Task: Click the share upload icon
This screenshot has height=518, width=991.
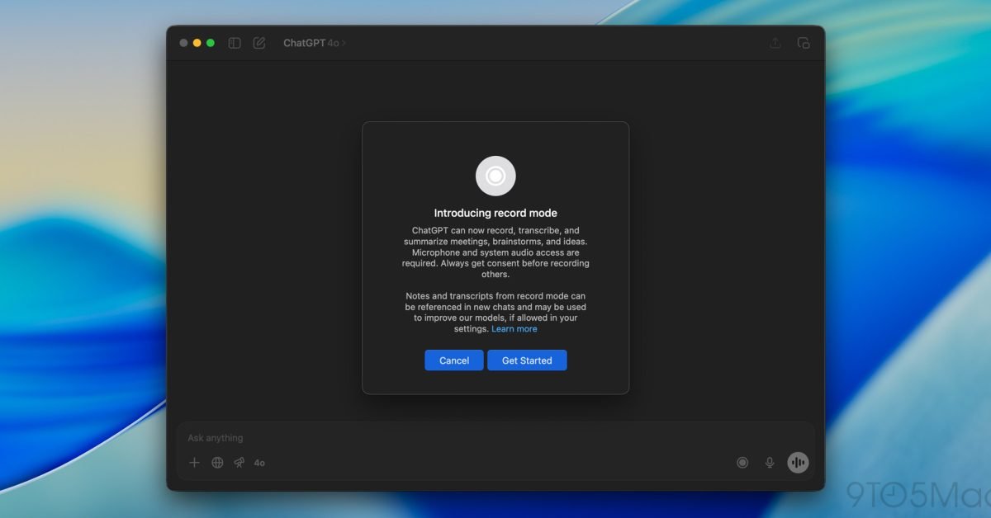Action: tap(775, 43)
